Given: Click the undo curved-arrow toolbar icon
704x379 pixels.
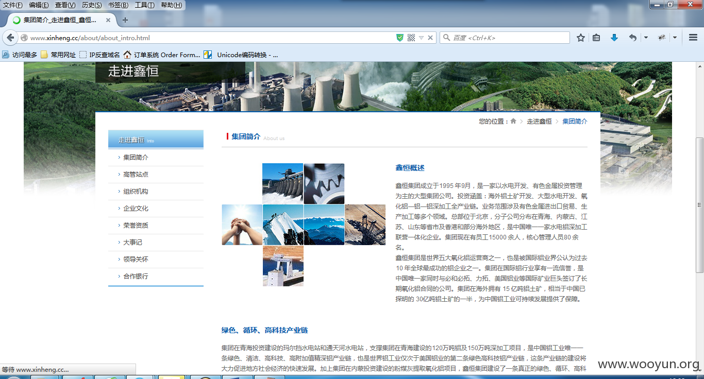Looking at the screenshot, I should 633,38.
